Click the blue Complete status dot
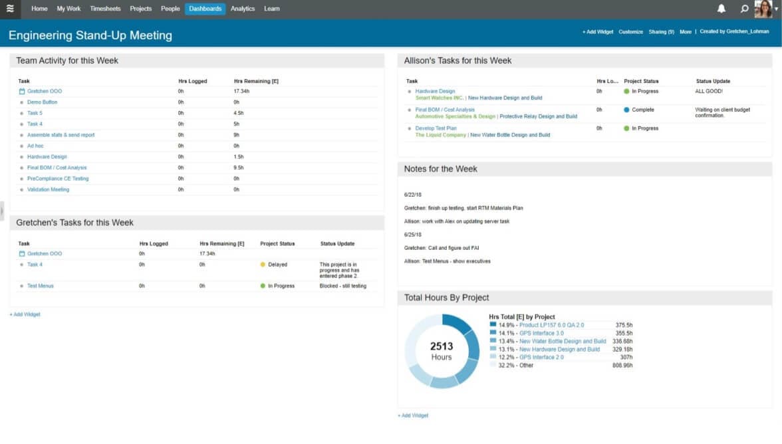The height and width of the screenshot is (444, 782). coord(626,110)
